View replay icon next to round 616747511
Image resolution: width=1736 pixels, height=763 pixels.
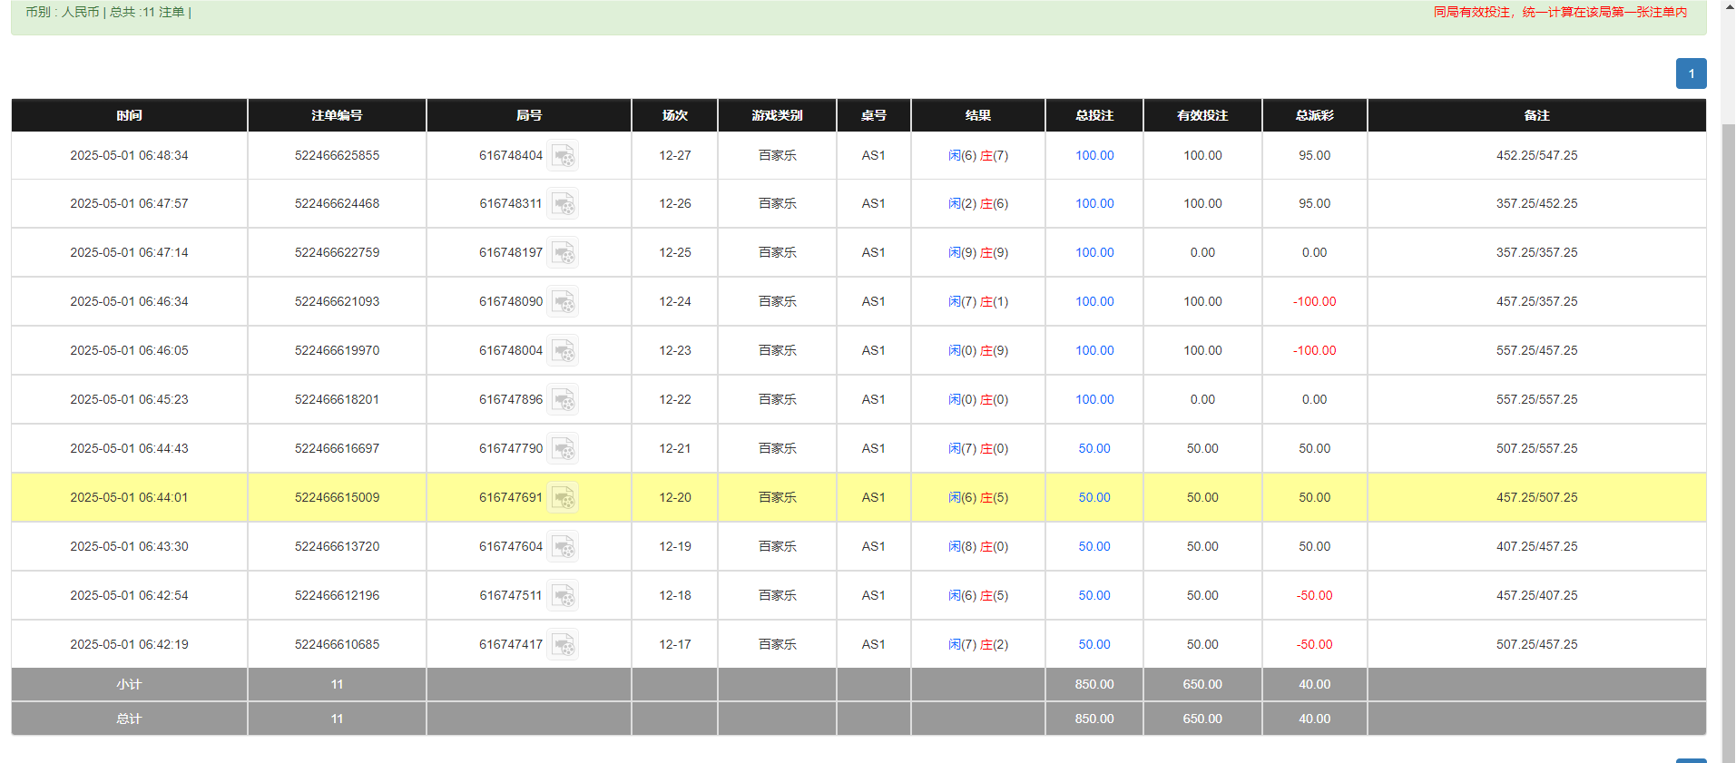tap(563, 596)
